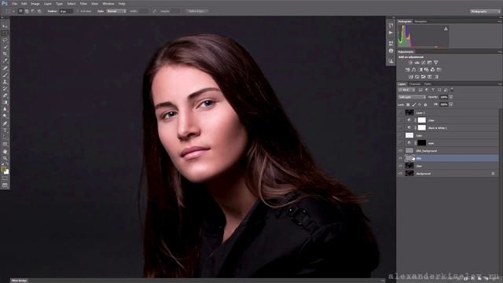Select the Path Selection tool
The width and height of the screenshot is (503, 283).
click(x=5, y=137)
